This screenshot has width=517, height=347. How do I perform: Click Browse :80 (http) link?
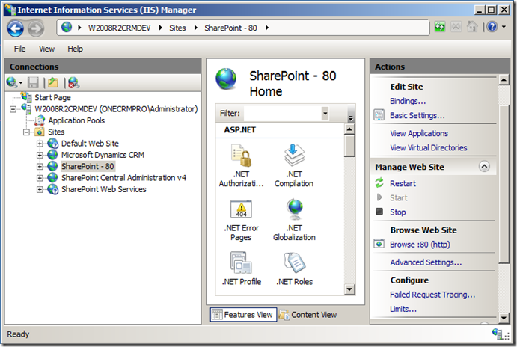(420, 245)
